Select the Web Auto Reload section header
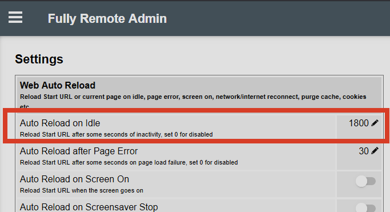This screenshot has width=390, height=212. click(x=58, y=85)
